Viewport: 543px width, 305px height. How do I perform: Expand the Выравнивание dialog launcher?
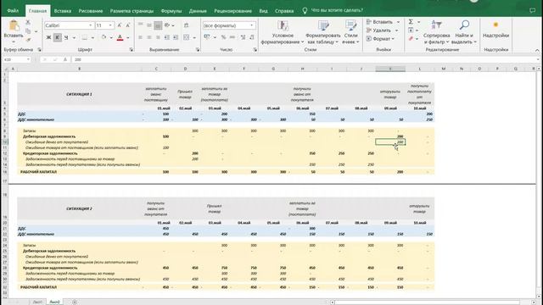pyautogui.click(x=198, y=50)
